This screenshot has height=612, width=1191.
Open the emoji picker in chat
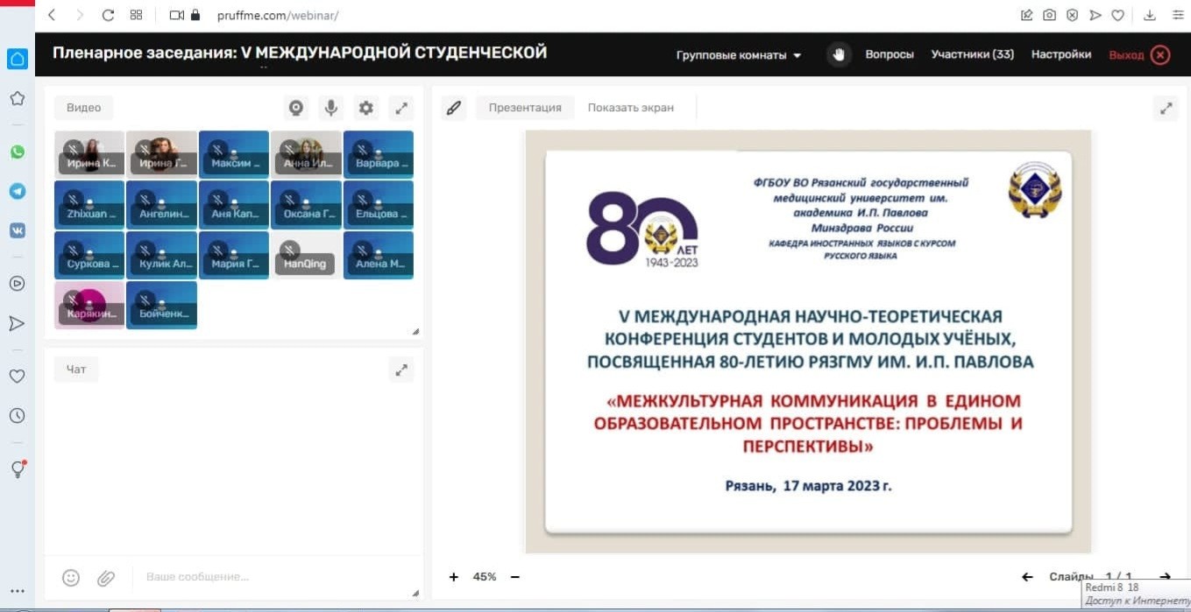pos(71,577)
